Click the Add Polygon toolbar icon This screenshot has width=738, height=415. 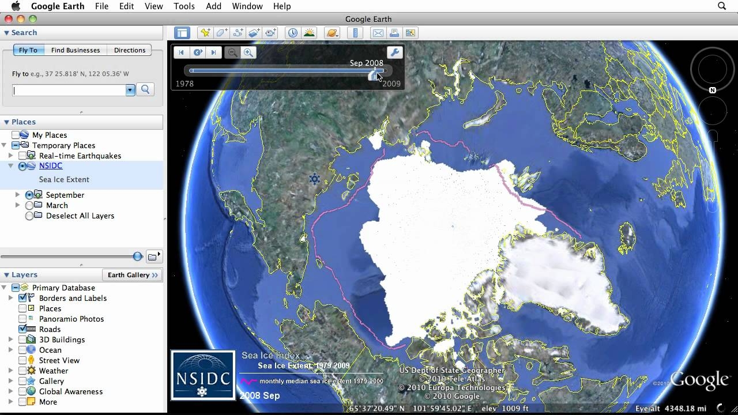222,33
